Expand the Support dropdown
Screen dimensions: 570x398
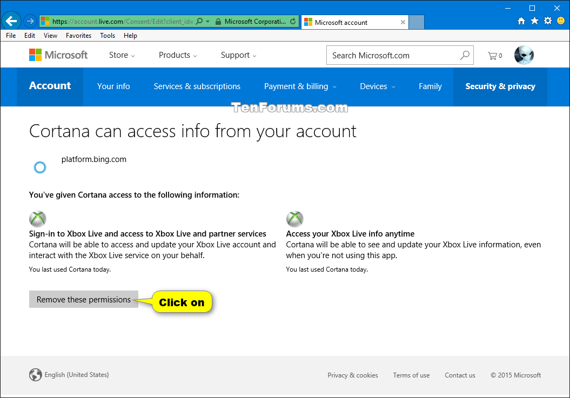[x=238, y=55]
